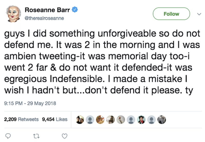205x142 pixels.
Task: Like the tweet with the heart icon
Action: tap(65, 136)
